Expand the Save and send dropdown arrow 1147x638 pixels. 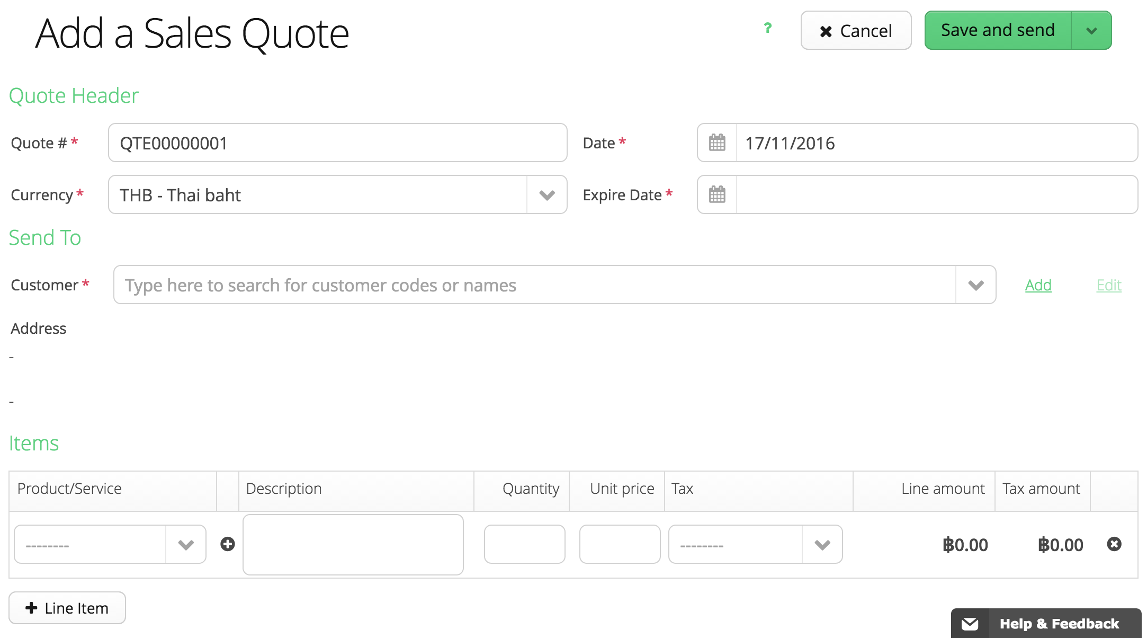pos(1091,31)
